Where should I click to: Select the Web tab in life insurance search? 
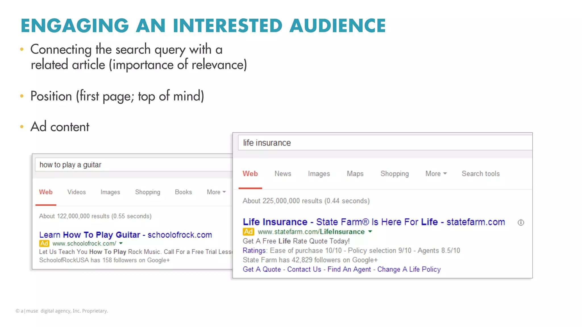pos(250,174)
